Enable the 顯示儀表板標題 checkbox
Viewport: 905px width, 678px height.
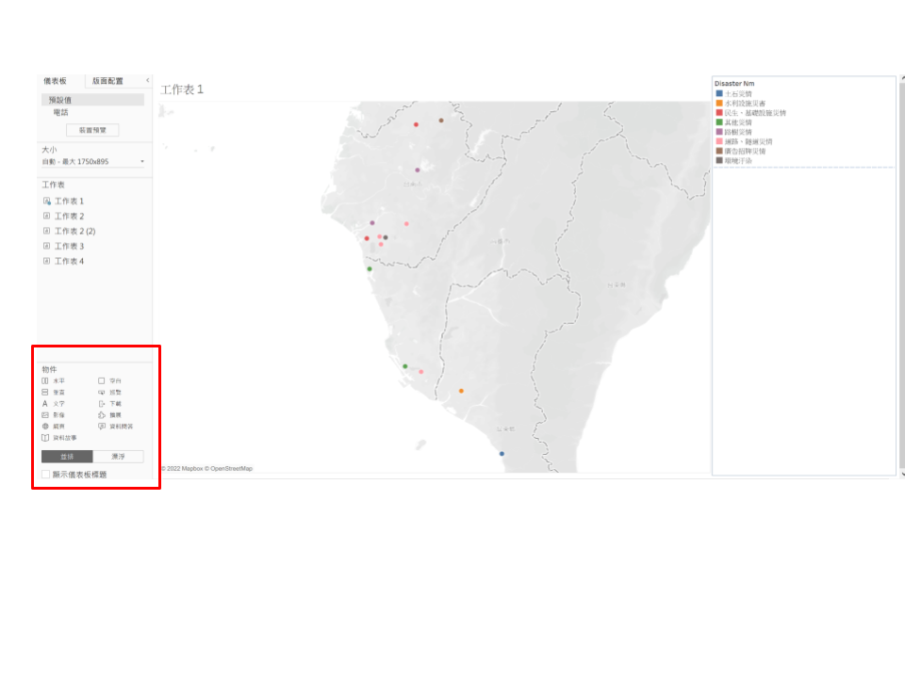(45, 475)
